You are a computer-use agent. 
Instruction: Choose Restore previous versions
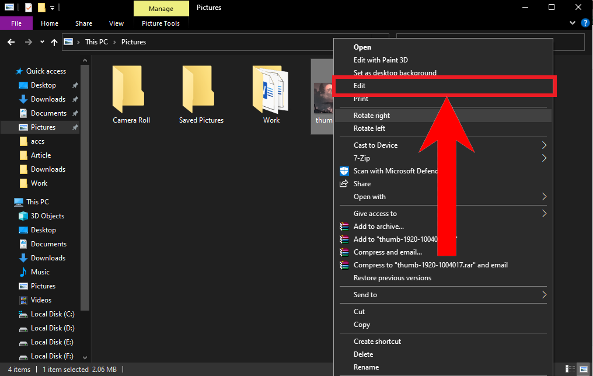click(443, 278)
